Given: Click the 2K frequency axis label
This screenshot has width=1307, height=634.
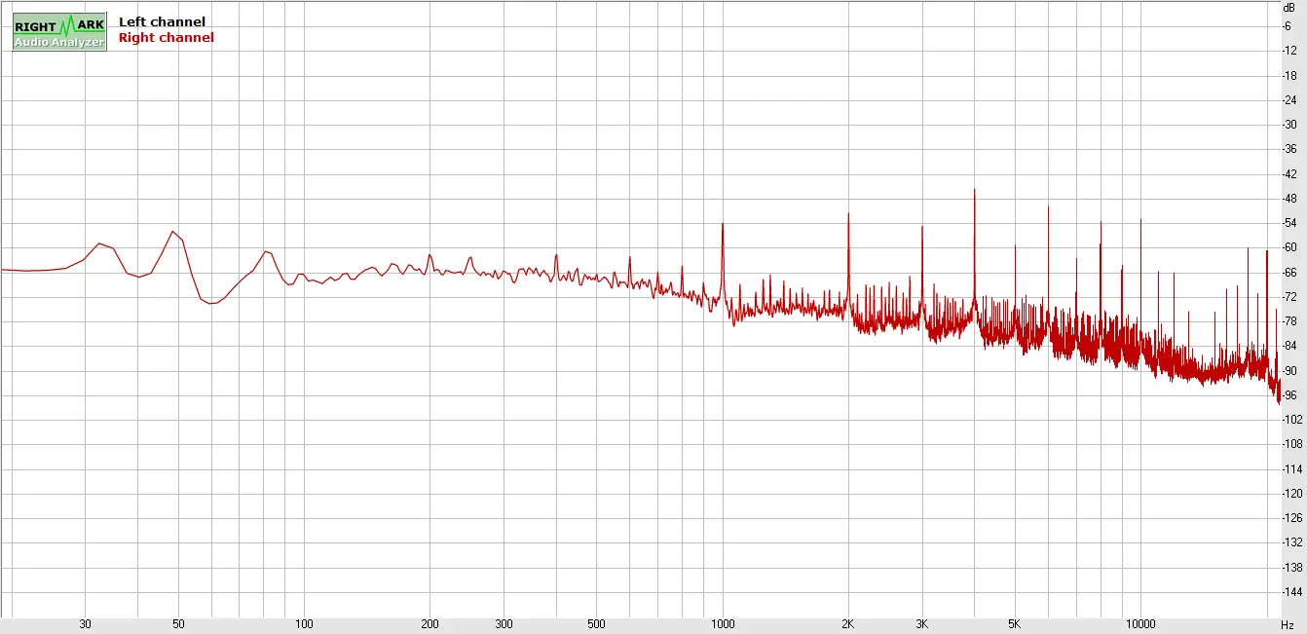Looking at the screenshot, I should click(x=847, y=624).
